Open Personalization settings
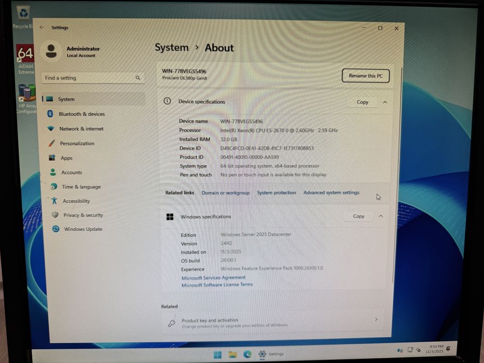The height and width of the screenshot is (363, 484). [x=77, y=143]
